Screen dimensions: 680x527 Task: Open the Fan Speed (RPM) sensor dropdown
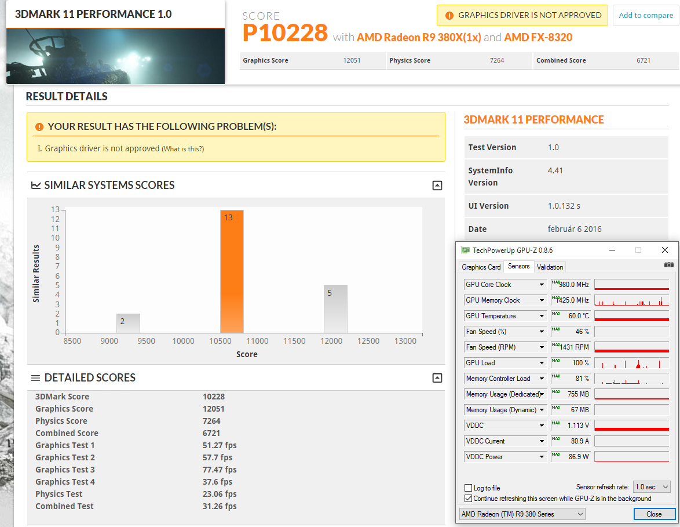tap(542, 347)
